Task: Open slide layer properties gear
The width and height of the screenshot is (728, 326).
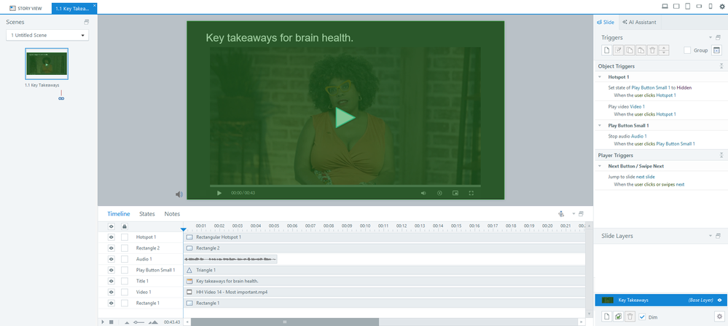Action: click(719, 317)
